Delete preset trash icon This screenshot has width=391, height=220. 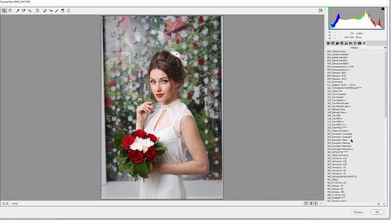coord(384,204)
